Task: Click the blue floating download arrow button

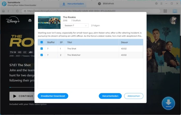Action: 168,103
